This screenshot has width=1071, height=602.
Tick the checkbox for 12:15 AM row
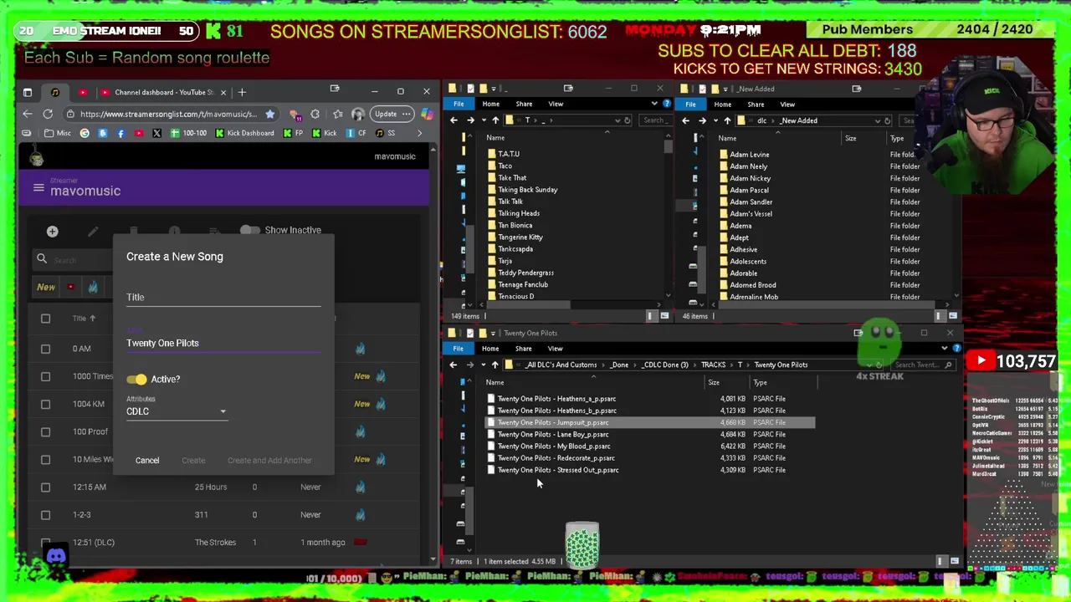pyautogui.click(x=46, y=487)
